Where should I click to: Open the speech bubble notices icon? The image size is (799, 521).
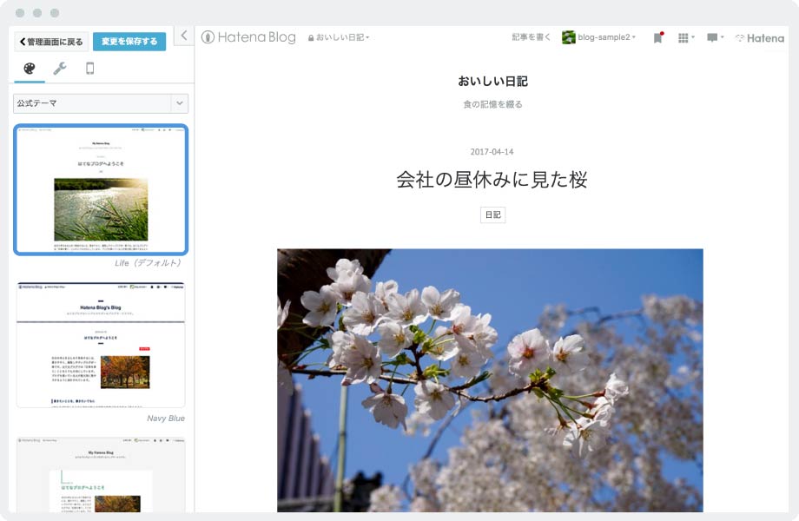713,38
